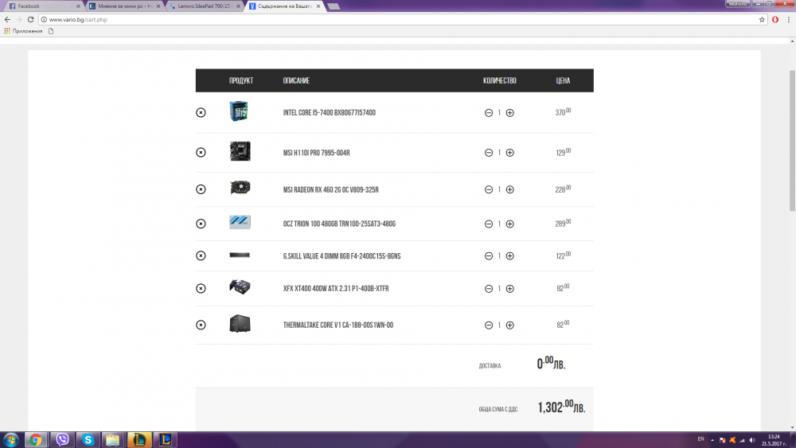The height and width of the screenshot is (448, 796).
Task: Increase quantity of Intel Core i5-7400
Action: point(509,113)
